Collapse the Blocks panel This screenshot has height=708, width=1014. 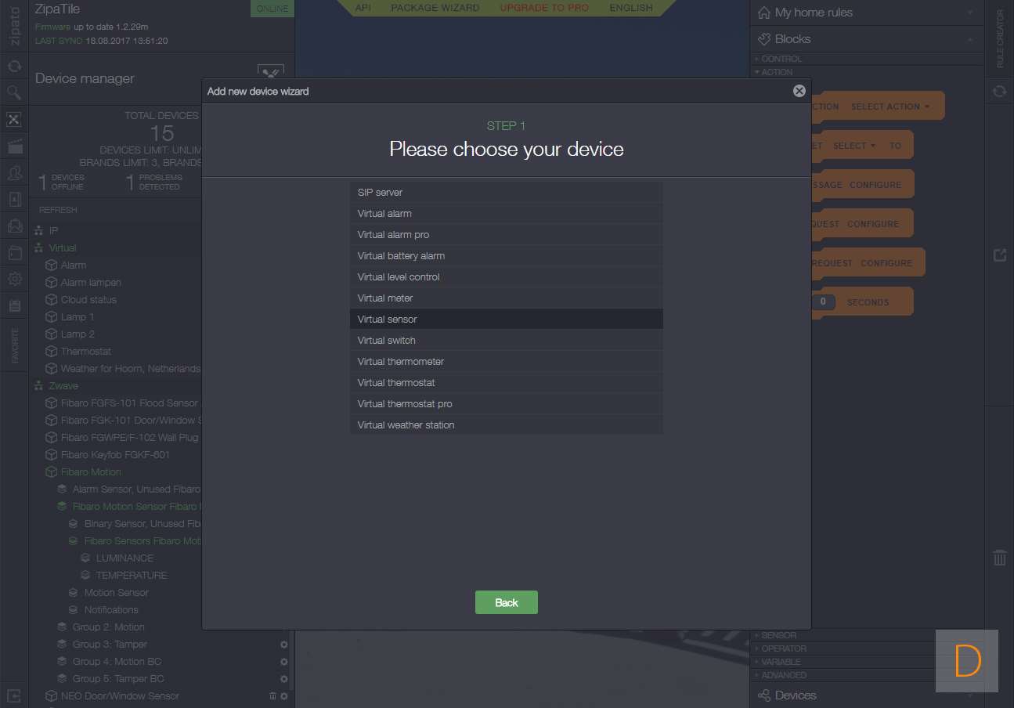coord(867,39)
